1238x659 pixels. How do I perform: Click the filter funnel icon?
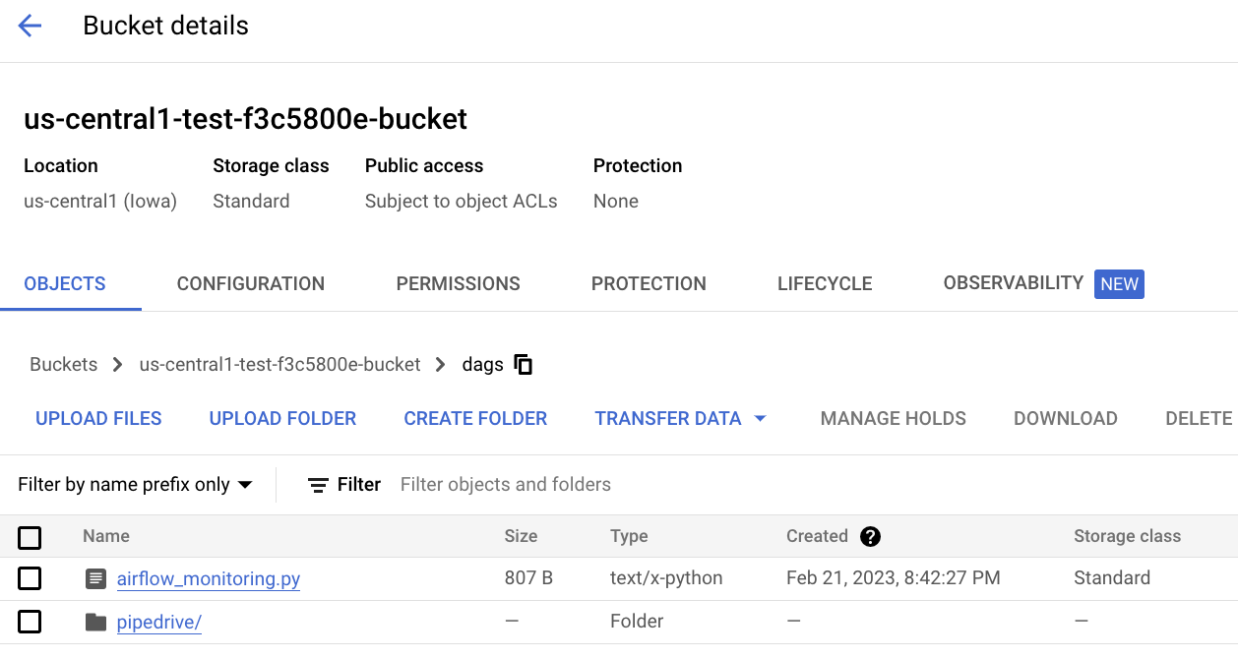coord(317,484)
